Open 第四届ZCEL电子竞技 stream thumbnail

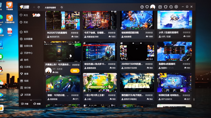pyautogui.click(x=137, y=83)
